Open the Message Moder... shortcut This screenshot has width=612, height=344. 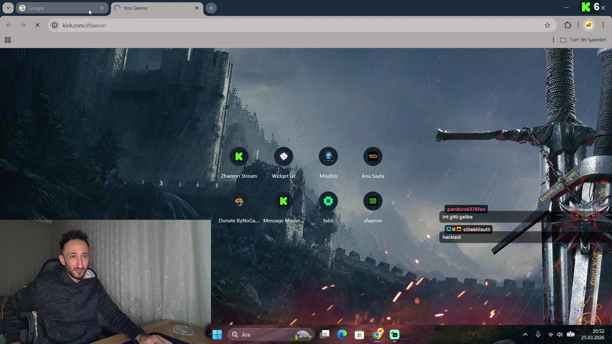pyautogui.click(x=284, y=207)
